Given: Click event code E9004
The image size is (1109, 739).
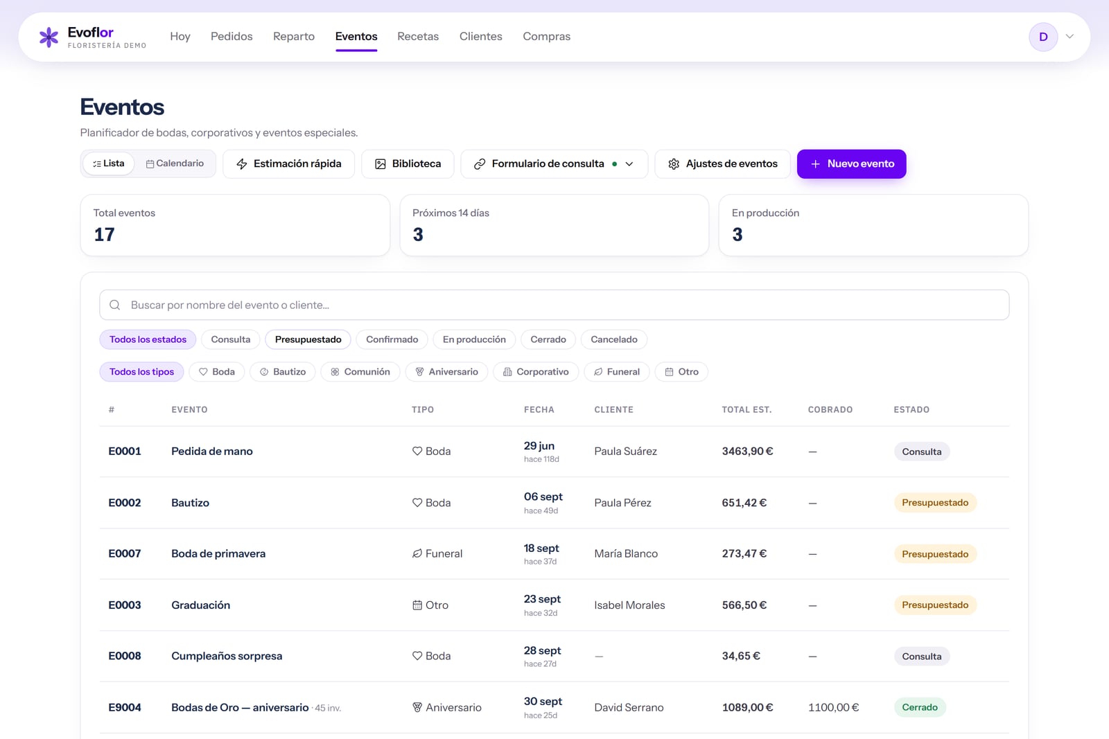Looking at the screenshot, I should (125, 707).
